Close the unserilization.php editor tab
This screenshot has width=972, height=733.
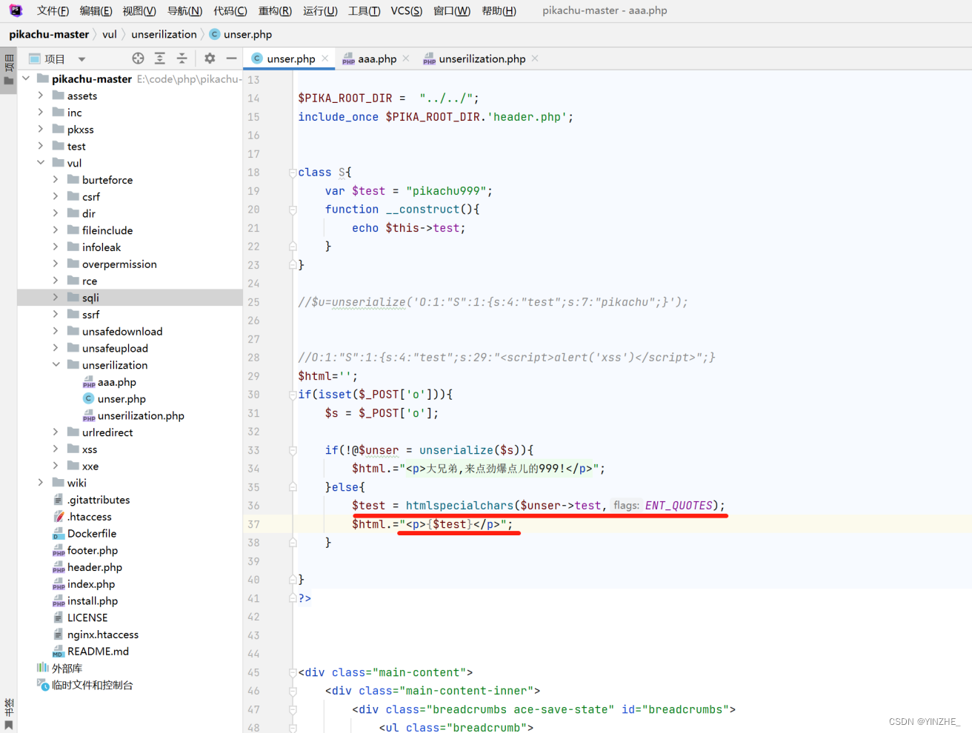pyautogui.click(x=535, y=58)
